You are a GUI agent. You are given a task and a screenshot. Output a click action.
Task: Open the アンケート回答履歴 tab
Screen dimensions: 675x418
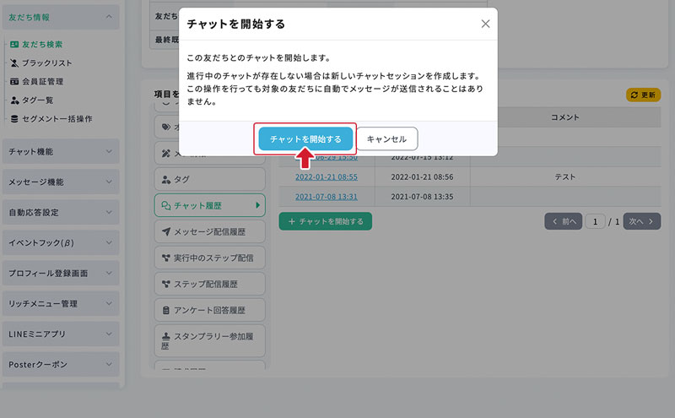pyautogui.click(x=209, y=309)
